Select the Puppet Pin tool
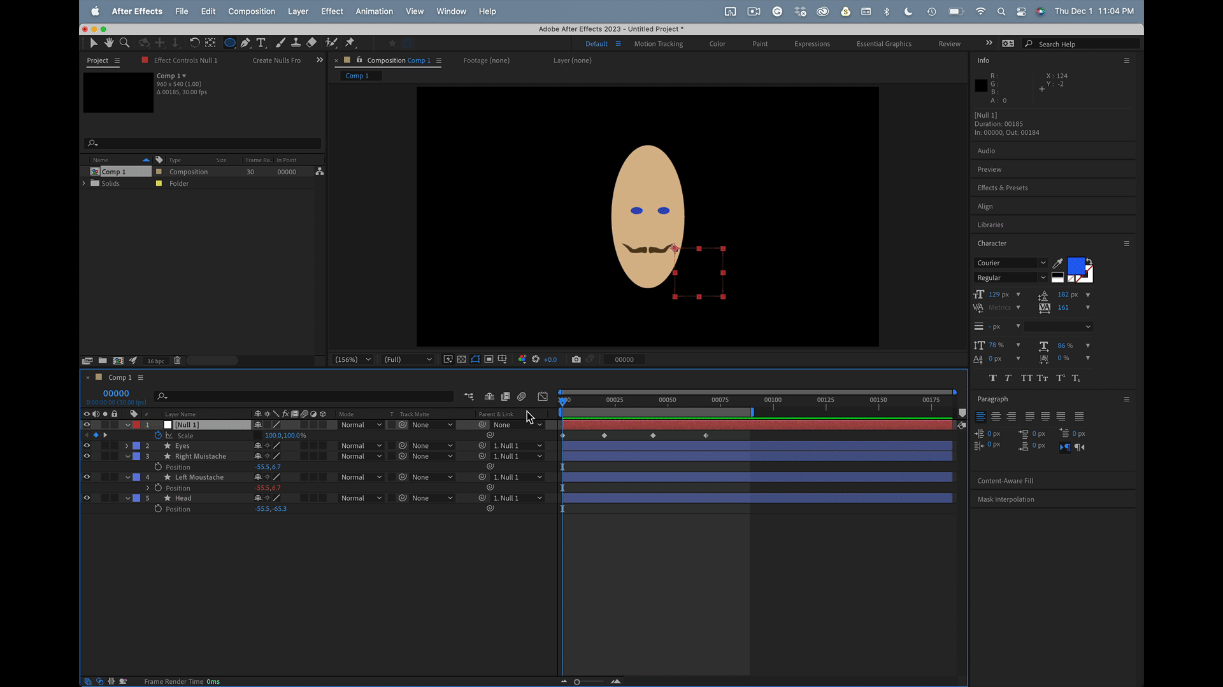The height and width of the screenshot is (687, 1223). tap(350, 43)
